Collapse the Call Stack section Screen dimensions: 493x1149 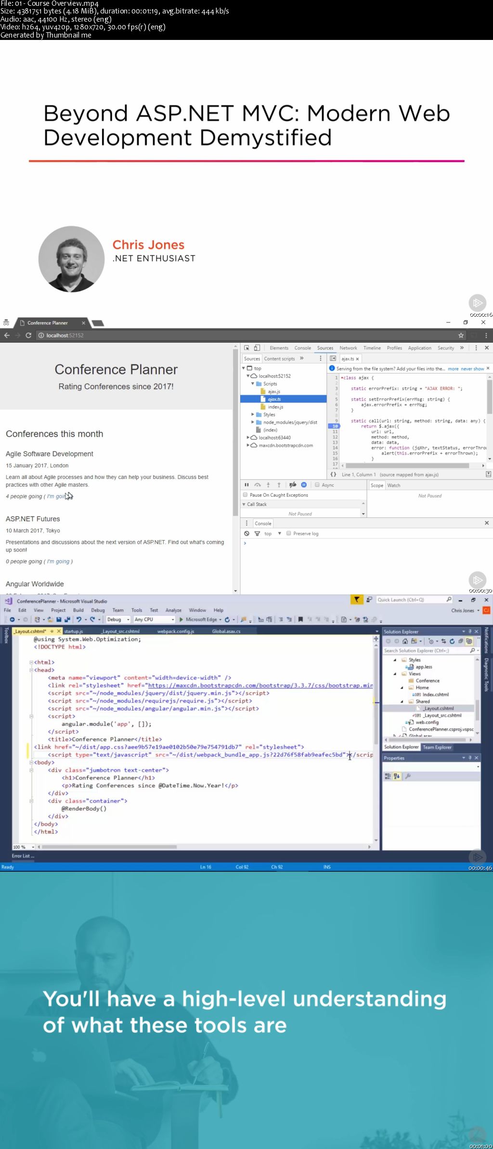click(244, 504)
